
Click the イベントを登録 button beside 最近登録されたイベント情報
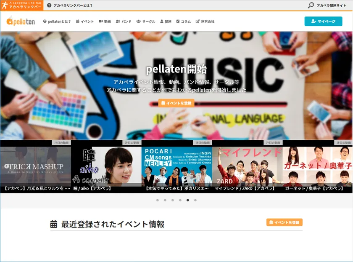click(x=285, y=222)
